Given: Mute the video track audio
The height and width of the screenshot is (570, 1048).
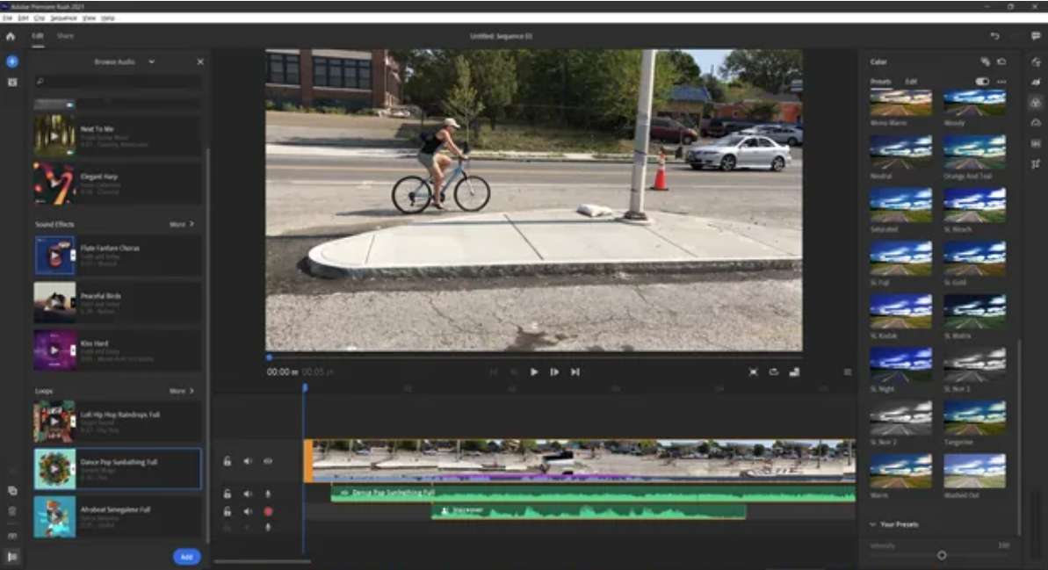Looking at the screenshot, I should [248, 461].
